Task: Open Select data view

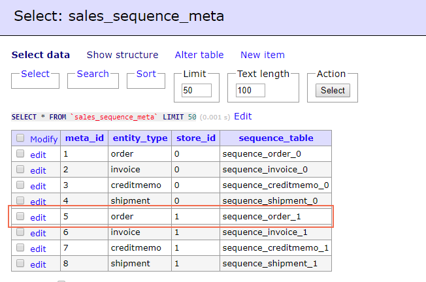Action: pyautogui.click(x=41, y=55)
